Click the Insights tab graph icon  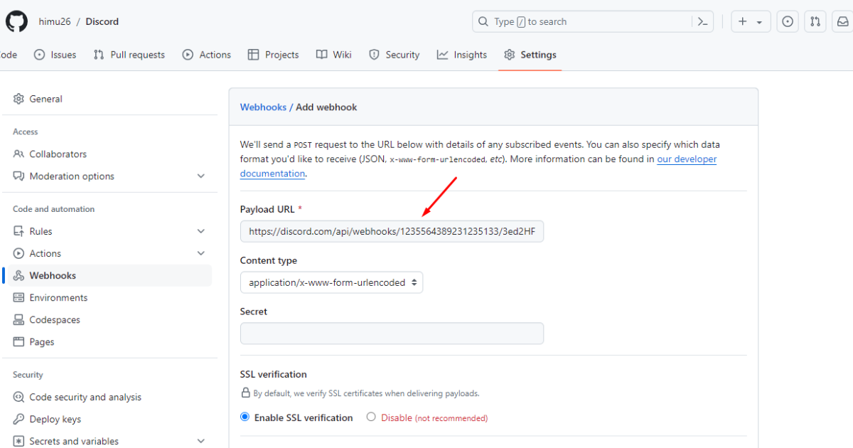pos(443,55)
